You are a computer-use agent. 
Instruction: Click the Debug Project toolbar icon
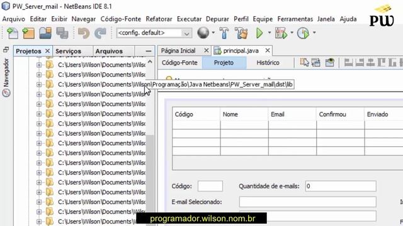coord(281,33)
